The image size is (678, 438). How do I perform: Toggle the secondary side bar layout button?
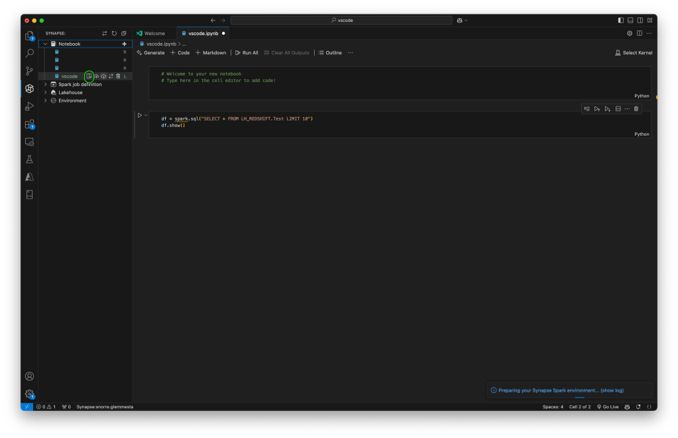640,21
